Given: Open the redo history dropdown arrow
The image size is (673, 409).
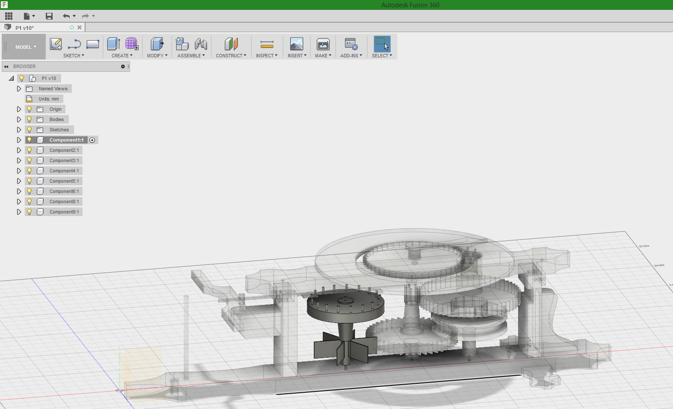Looking at the screenshot, I should tap(94, 16).
